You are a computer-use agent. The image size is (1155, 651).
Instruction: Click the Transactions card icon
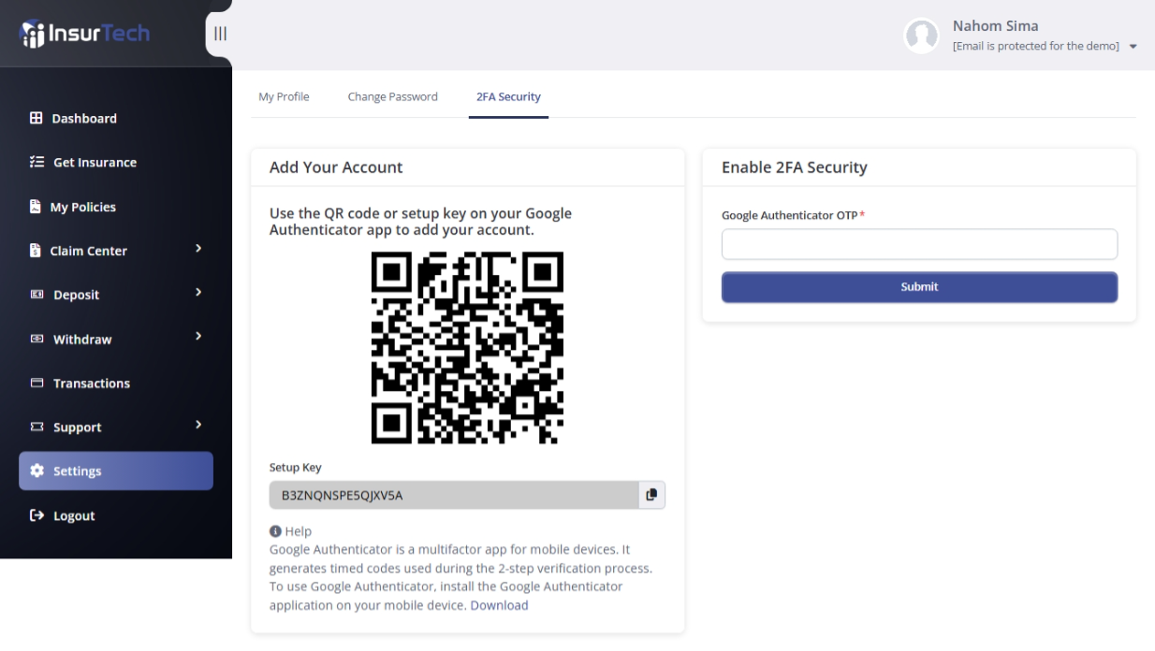pos(37,383)
